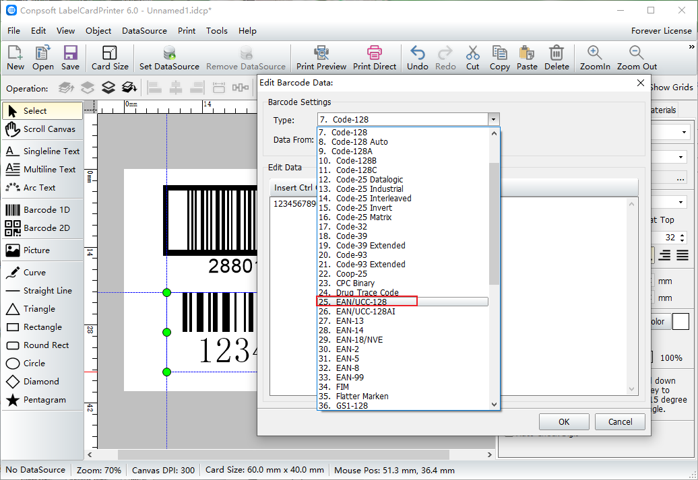Open the Print menu

187,31
